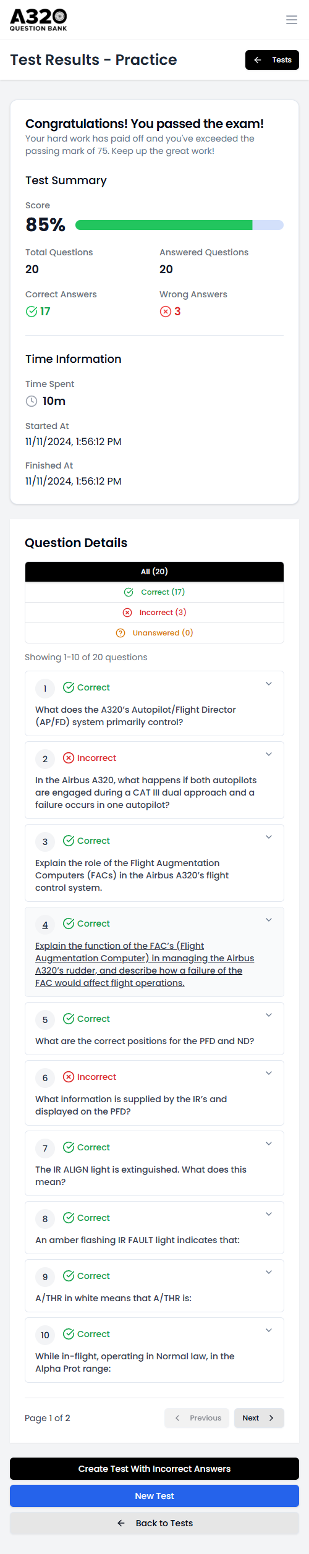Click the Correct check icon on question 1
This screenshot has width=309, height=1554.
tap(69, 687)
